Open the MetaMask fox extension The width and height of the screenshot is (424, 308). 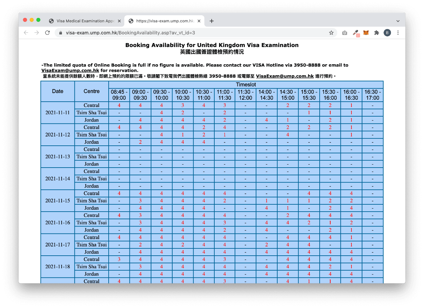366,33
